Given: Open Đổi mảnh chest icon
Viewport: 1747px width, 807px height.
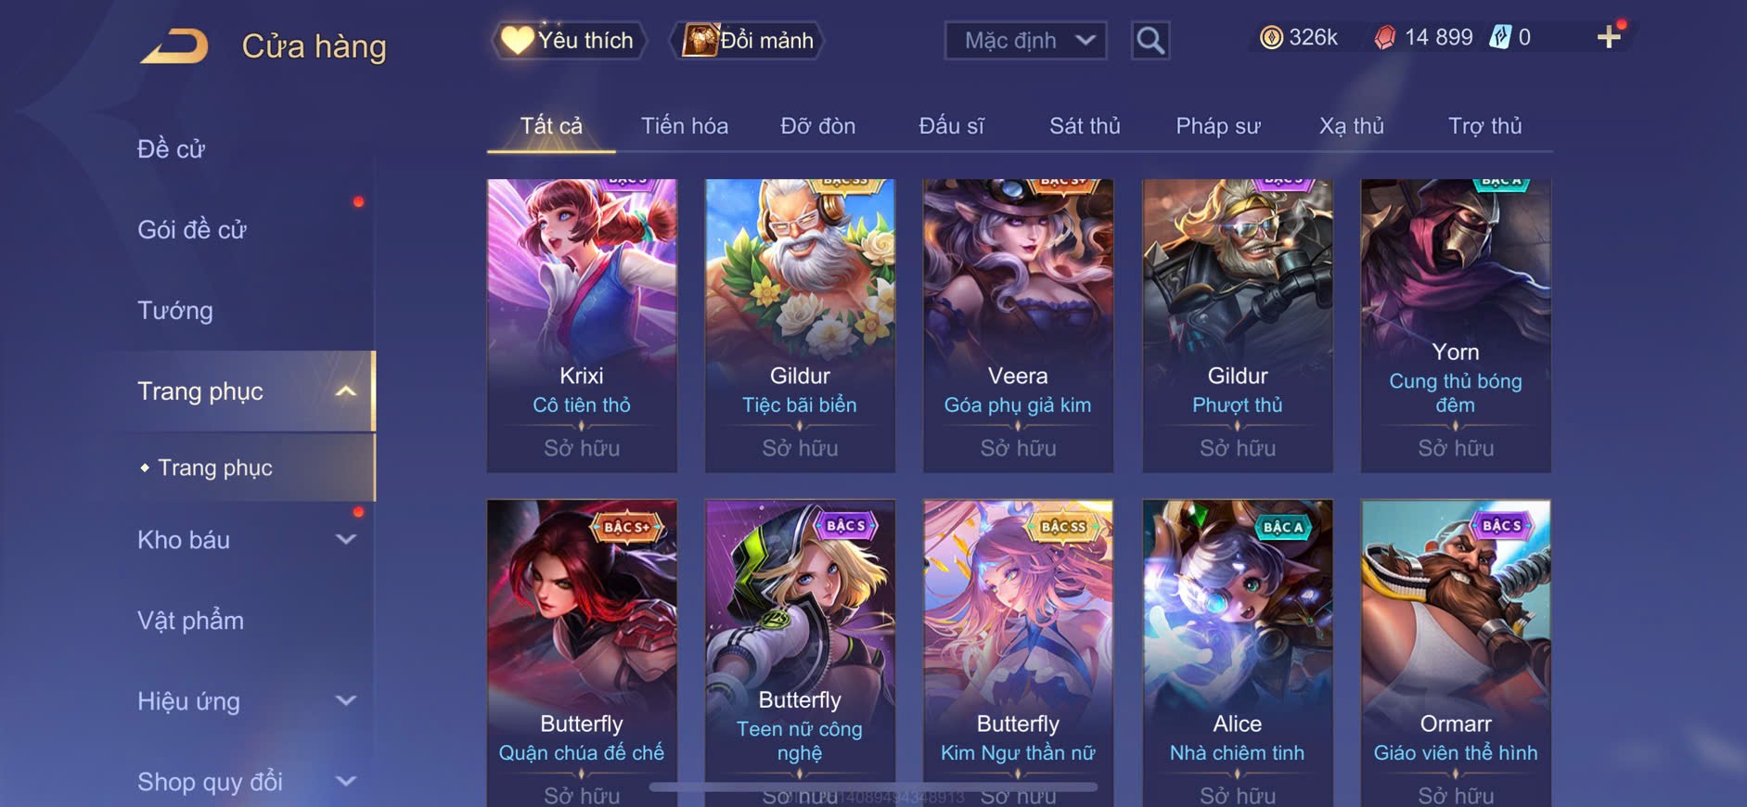Looking at the screenshot, I should (x=700, y=40).
